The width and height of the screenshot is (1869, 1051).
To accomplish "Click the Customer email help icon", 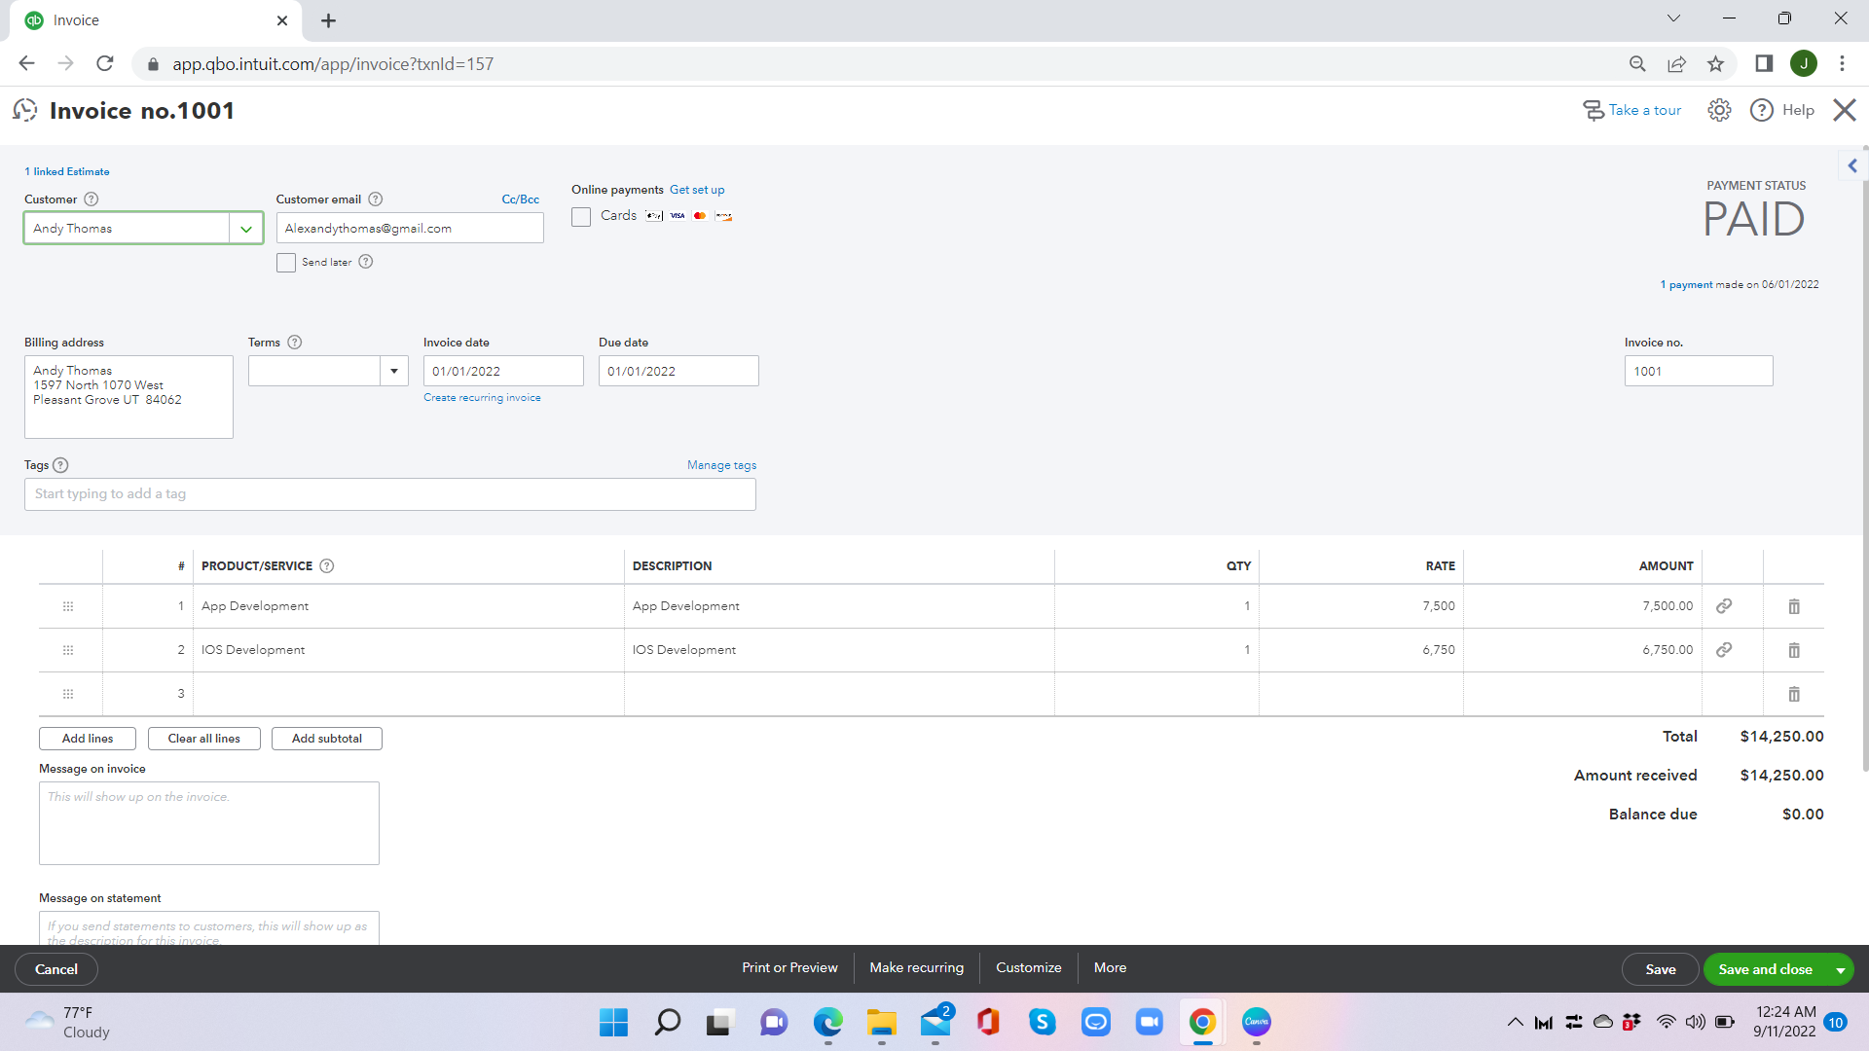I will [x=376, y=199].
